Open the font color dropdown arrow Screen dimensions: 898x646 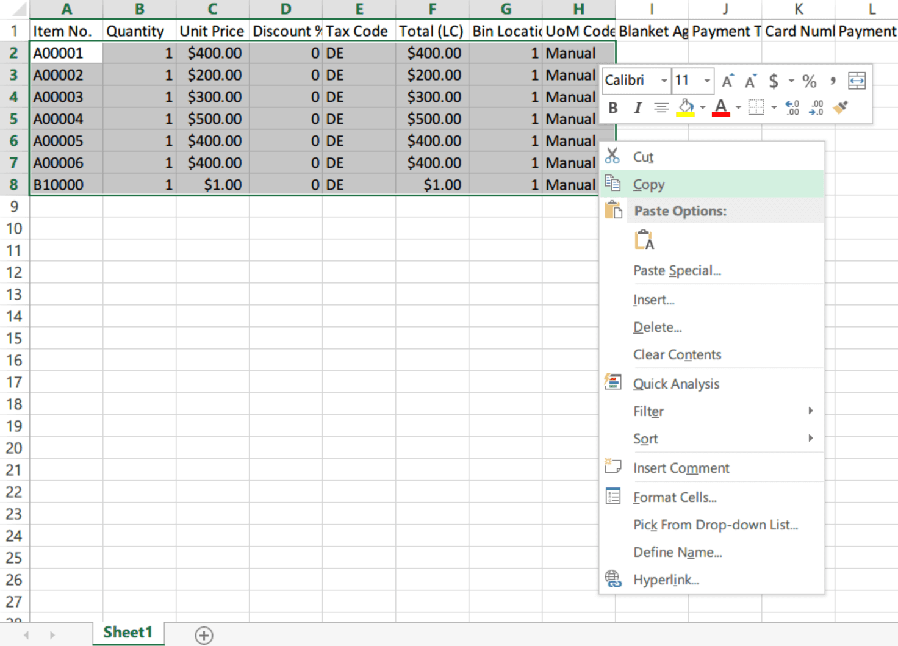(738, 108)
